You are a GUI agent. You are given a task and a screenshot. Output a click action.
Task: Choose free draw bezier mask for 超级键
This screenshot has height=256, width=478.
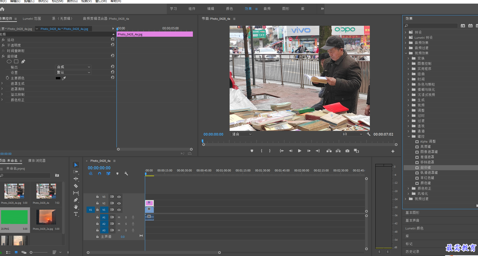[x=23, y=62]
